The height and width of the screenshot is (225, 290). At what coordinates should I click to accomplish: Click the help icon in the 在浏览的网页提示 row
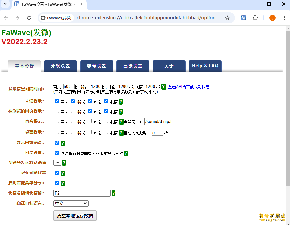tap(121, 111)
